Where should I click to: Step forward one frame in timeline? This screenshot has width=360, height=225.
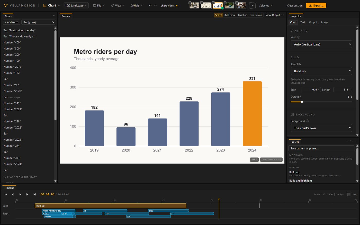(27, 194)
